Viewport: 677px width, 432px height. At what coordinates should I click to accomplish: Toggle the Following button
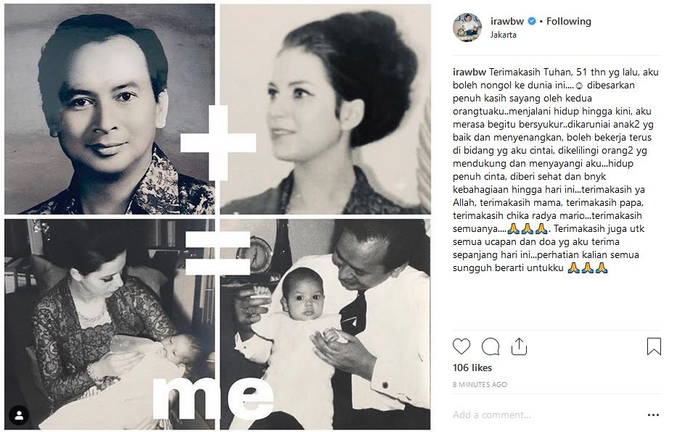click(569, 21)
